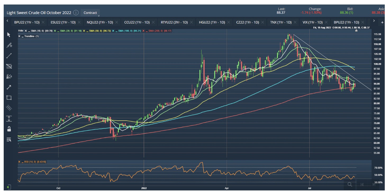This screenshot has height=196, width=389.
Task: Click the contract info icon
Action: (x=76, y=12)
